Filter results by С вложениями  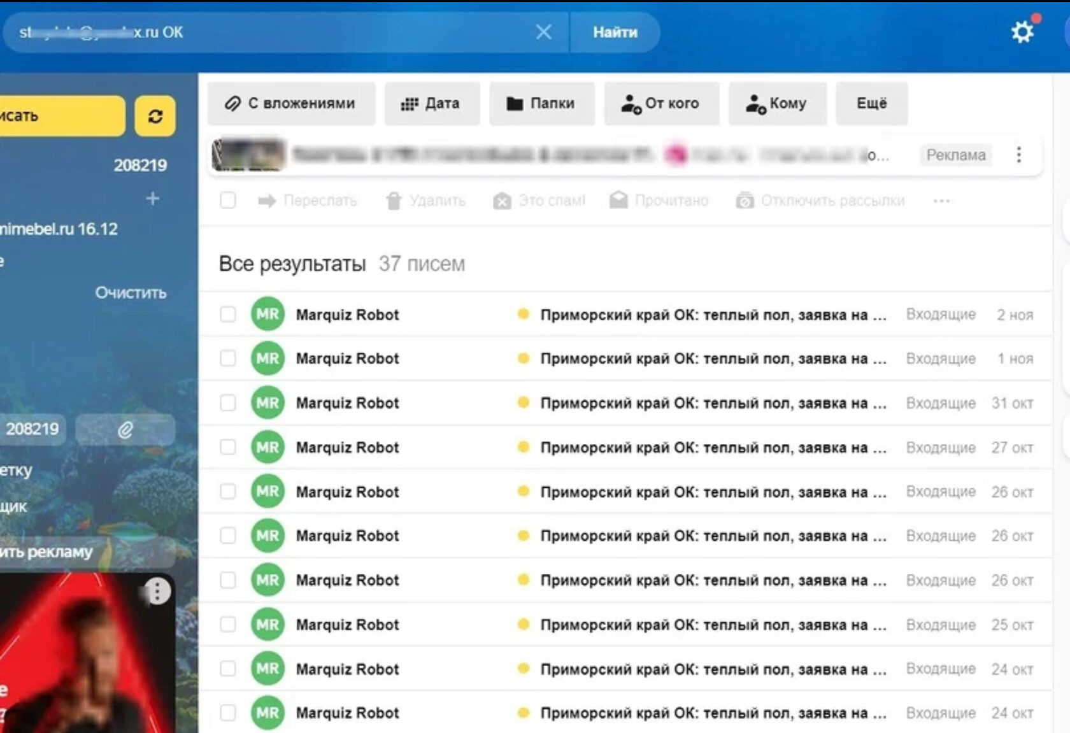[290, 103]
